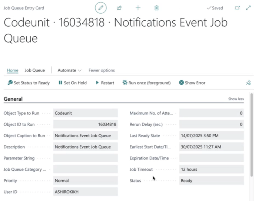The image size is (255, 201).
Task: Open the share icon
Action: pos(119,8)
